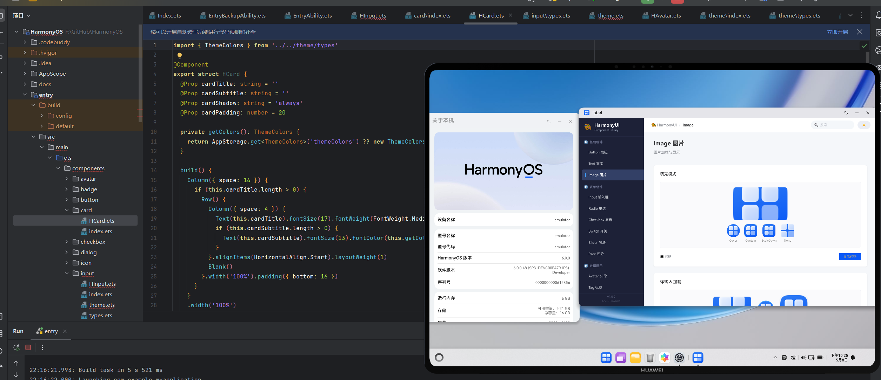Close the HCard.ets editor tab
The width and height of the screenshot is (881, 380).
pyautogui.click(x=510, y=15)
